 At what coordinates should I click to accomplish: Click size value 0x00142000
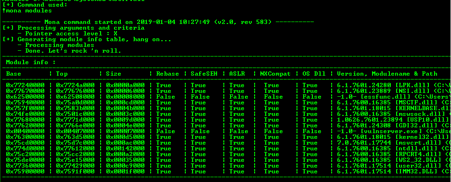pos(126,148)
